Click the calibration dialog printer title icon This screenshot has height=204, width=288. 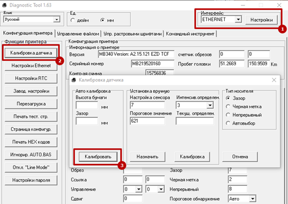pyautogui.click(x=74, y=80)
